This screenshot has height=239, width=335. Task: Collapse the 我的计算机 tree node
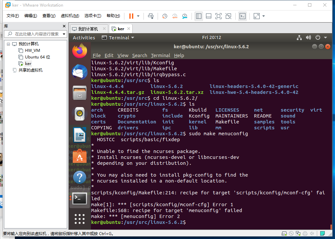pyautogui.click(x=8, y=44)
